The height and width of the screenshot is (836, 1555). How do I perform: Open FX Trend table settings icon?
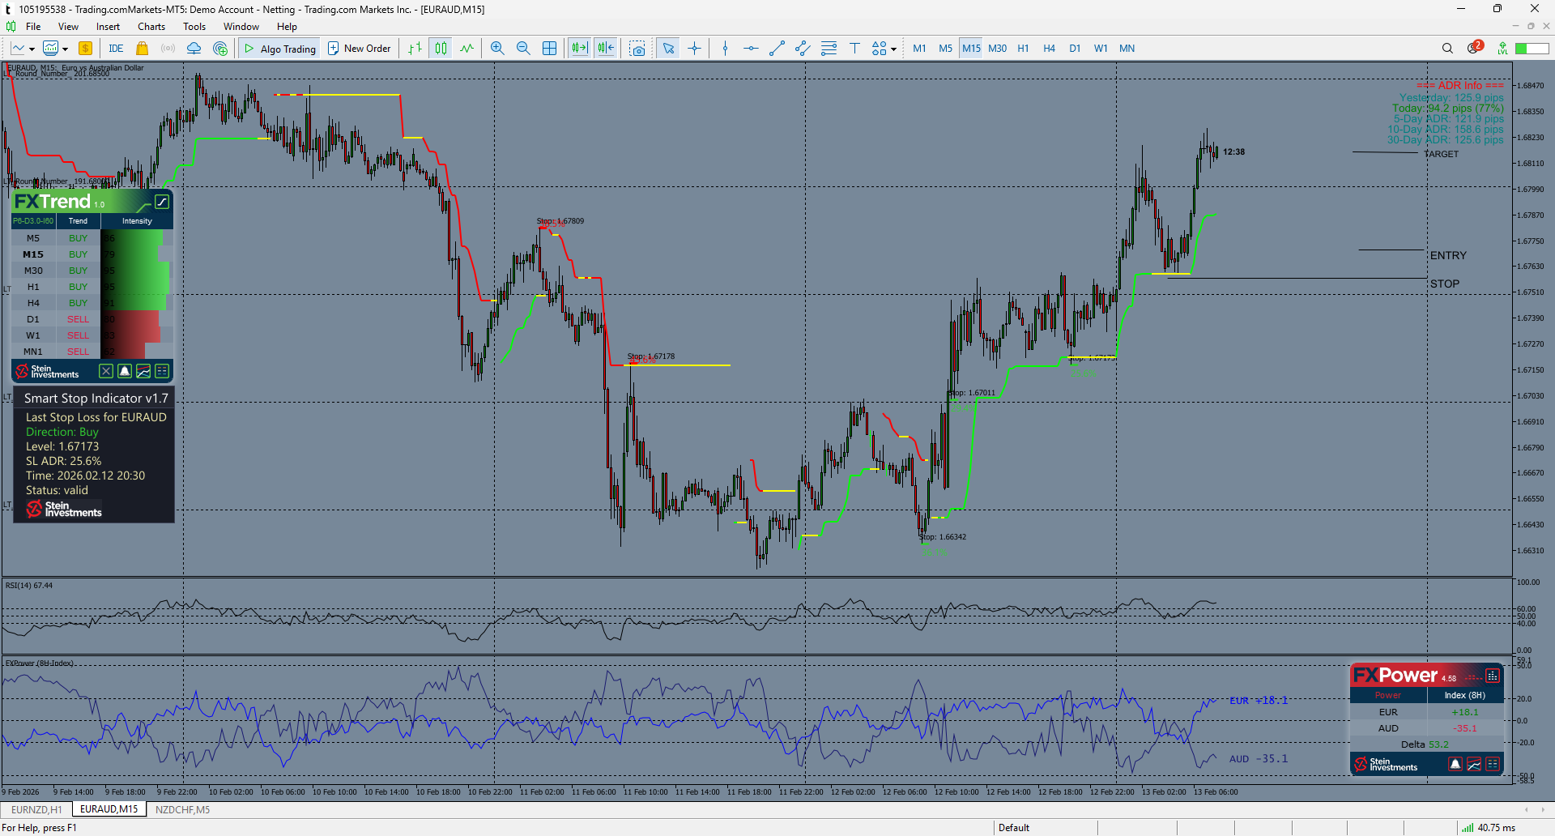(162, 371)
